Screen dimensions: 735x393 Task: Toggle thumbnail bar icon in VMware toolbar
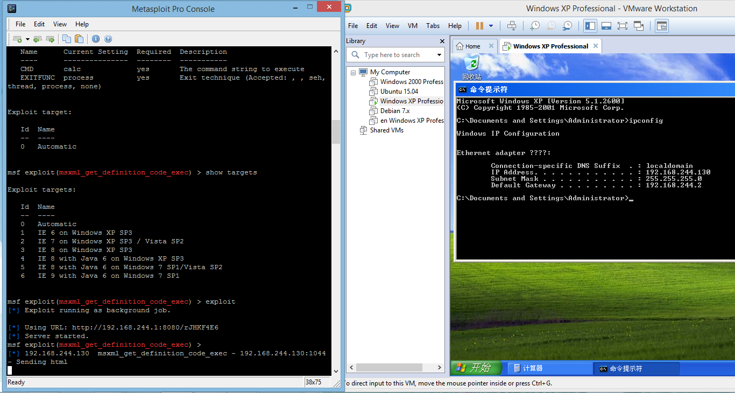pos(606,26)
